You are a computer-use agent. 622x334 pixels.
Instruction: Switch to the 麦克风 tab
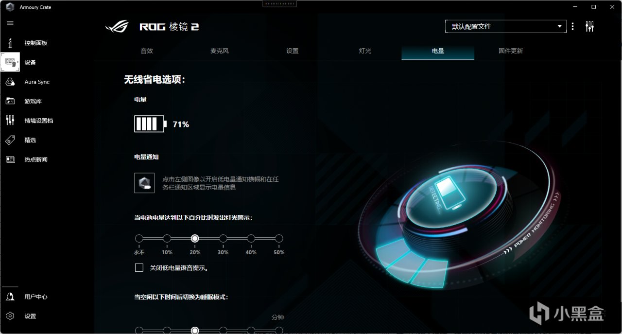220,51
